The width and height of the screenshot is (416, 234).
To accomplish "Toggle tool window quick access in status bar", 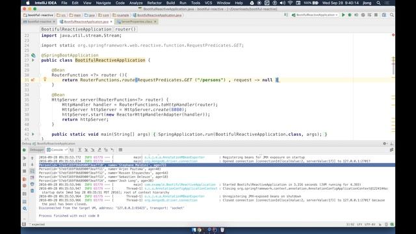I will click(x=24, y=224).
